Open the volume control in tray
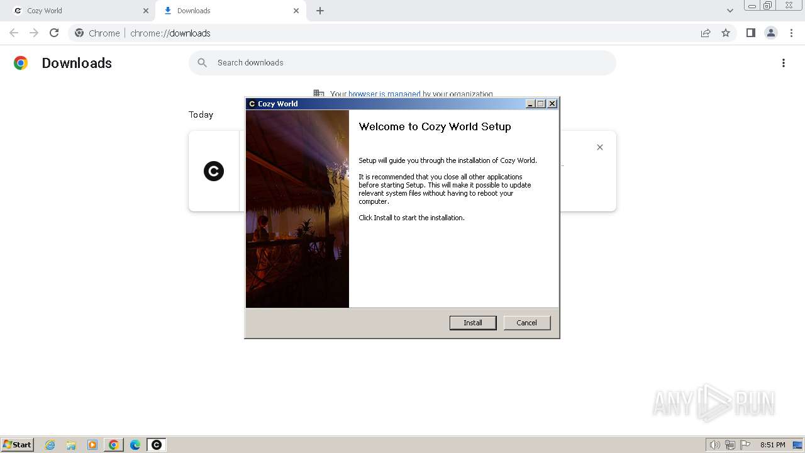Viewport: 805px width, 453px height. pyautogui.click(x=714, y=445)
